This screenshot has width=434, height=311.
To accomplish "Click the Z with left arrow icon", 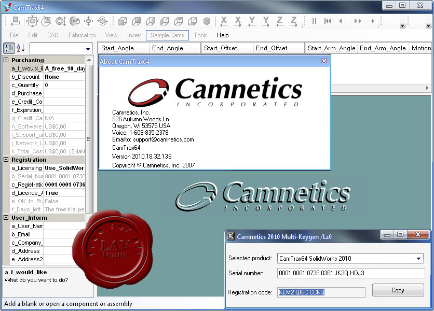I will pos(280,21).
